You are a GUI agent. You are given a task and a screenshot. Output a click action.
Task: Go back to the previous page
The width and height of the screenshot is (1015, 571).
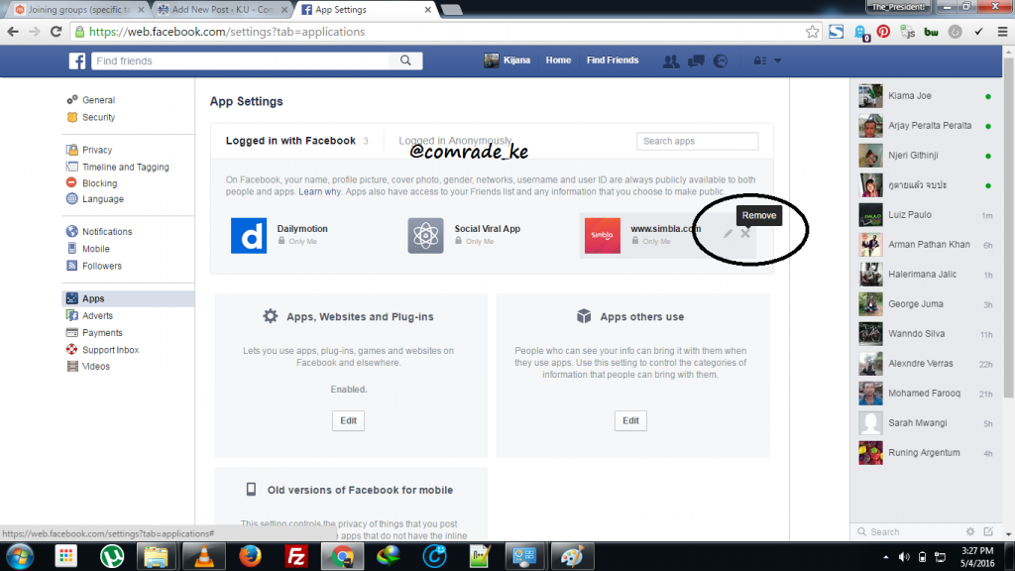click(13, 32)
